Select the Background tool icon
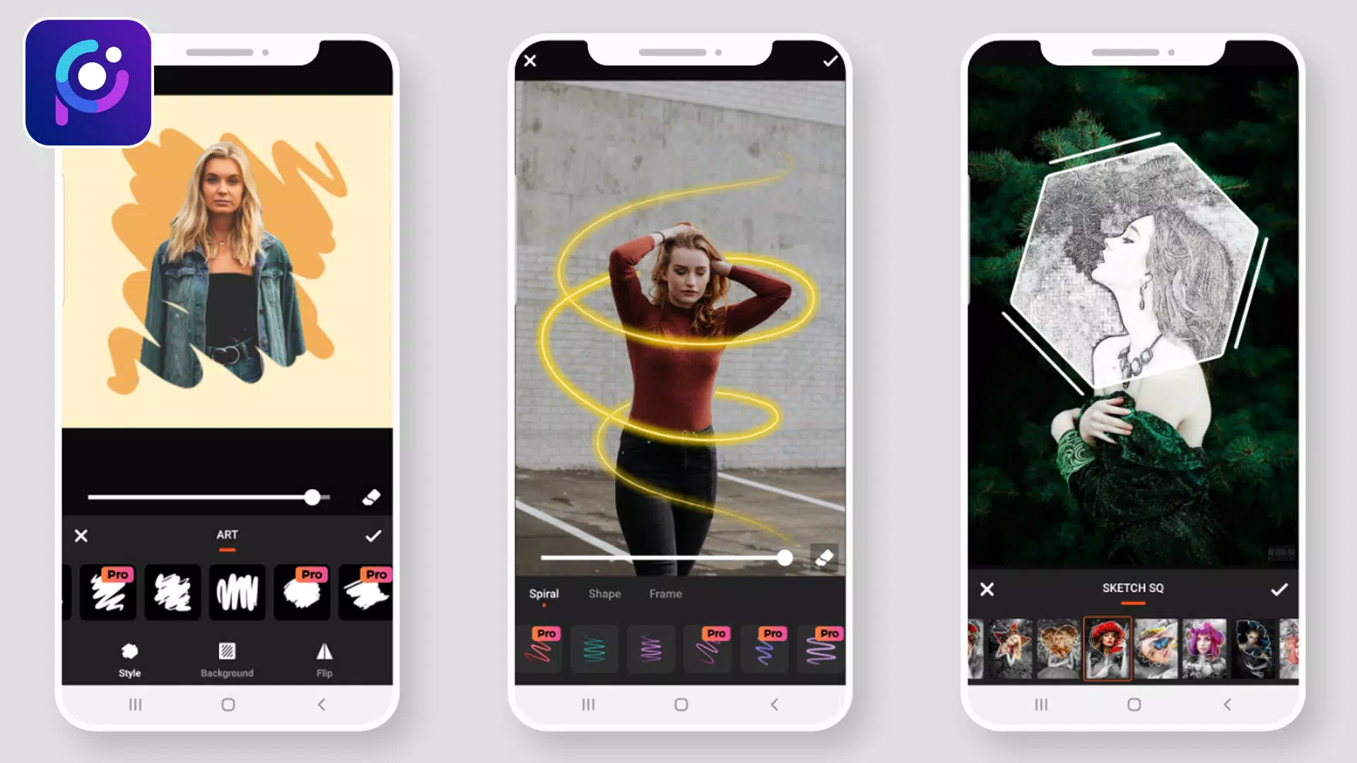The width and height of the screenshot is (1357, 763). pyautogui.click(x=226, y=651)
